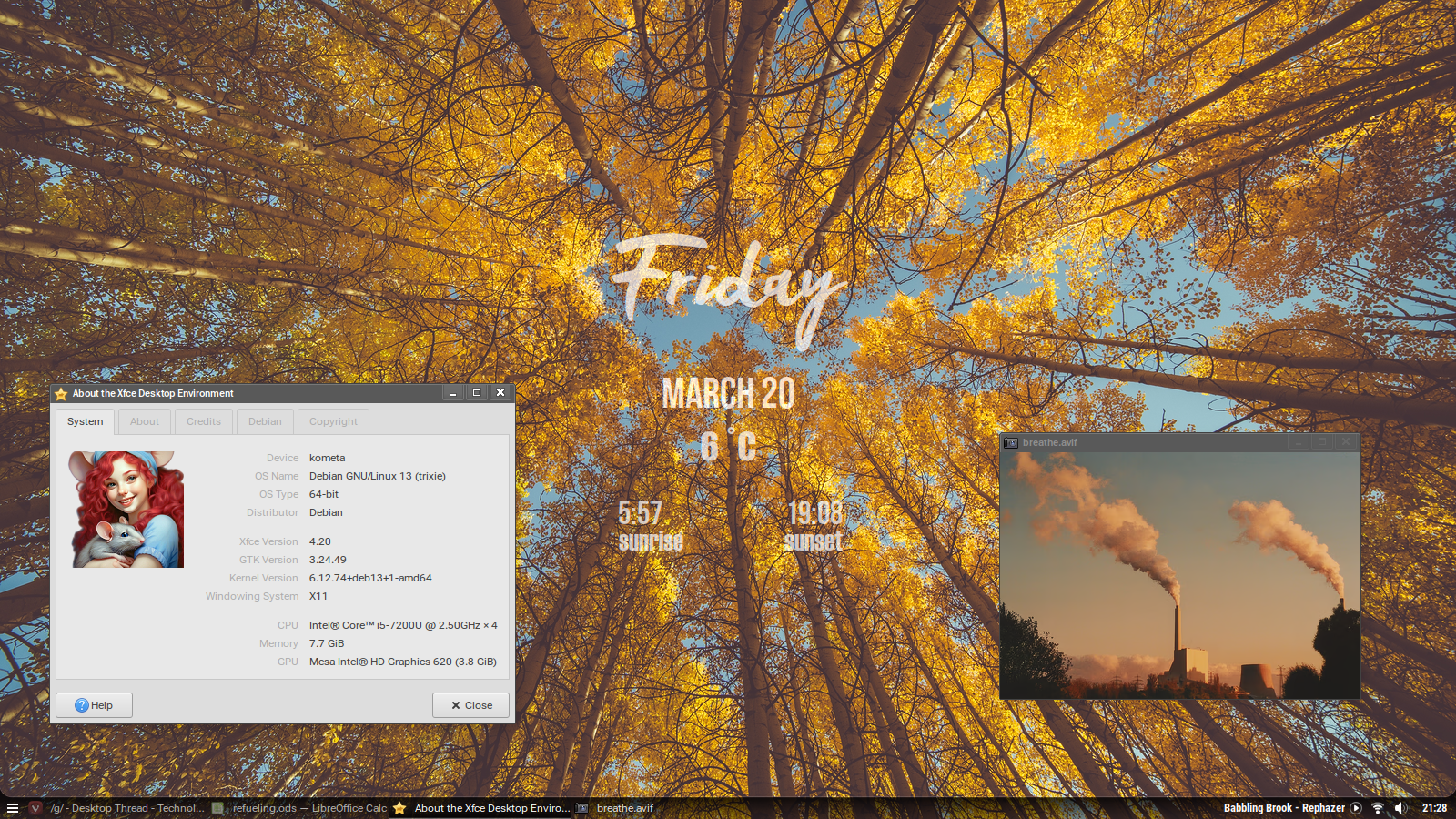The image size is (1456, 819).
Task: Maximize the About Xfce window
Action: click(x=477, y=393)
